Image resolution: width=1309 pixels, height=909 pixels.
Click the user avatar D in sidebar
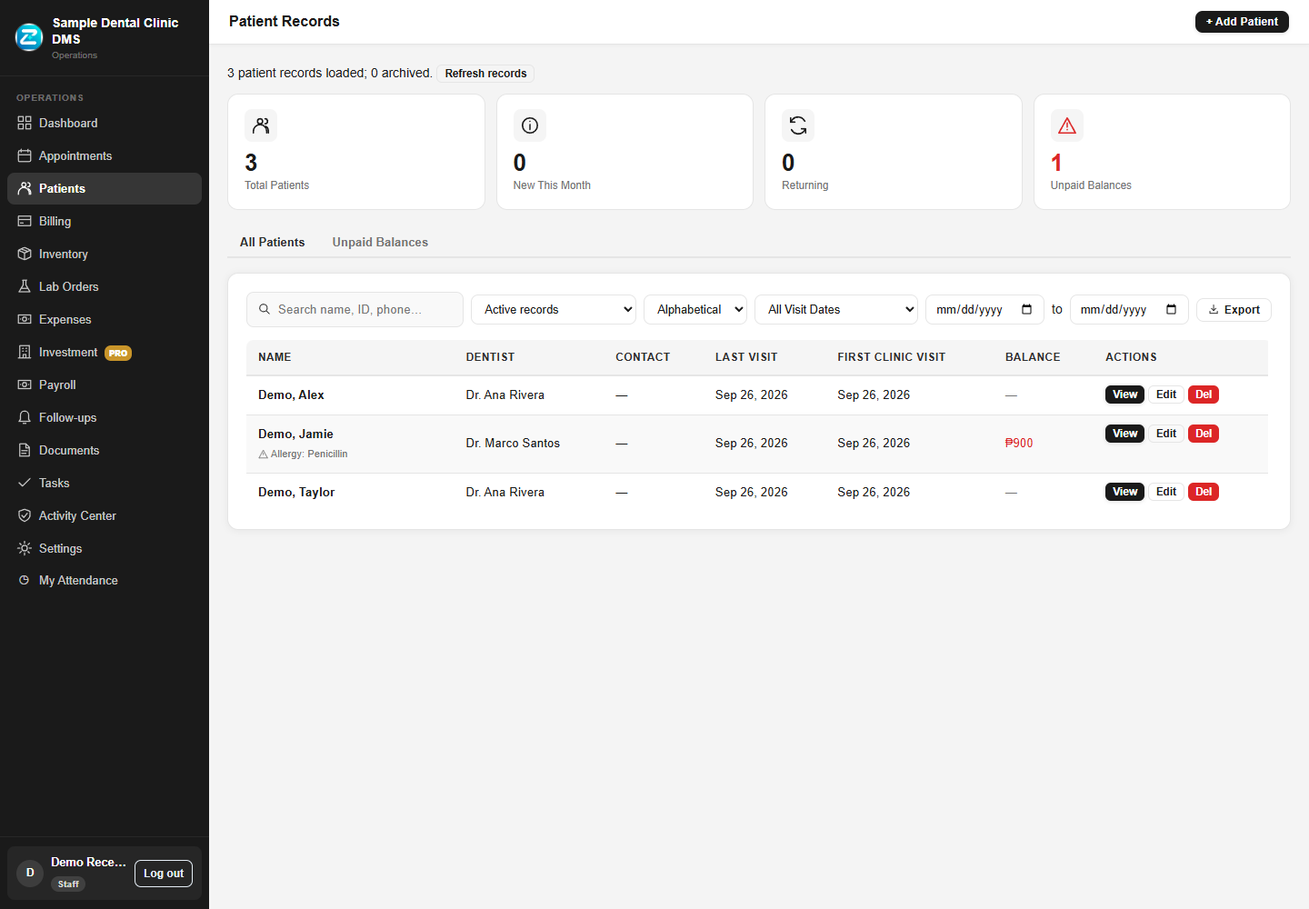(30, 873)
